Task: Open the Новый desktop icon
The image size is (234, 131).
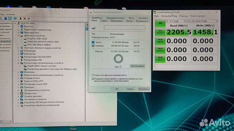Action: [x=73, y=128]
